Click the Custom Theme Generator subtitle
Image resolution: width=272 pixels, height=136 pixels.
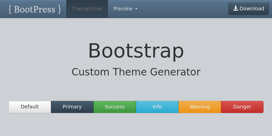coord(136,72)
